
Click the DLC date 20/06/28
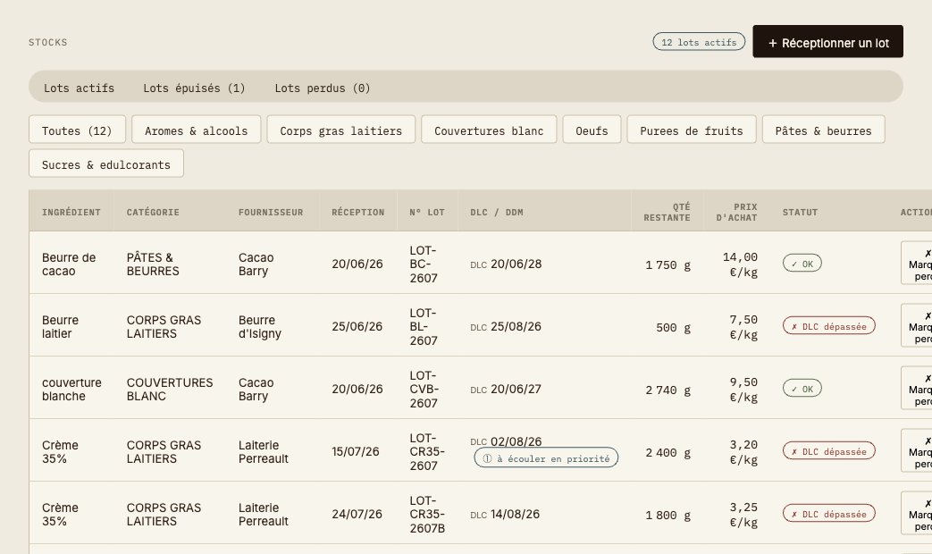pos(516,264)
